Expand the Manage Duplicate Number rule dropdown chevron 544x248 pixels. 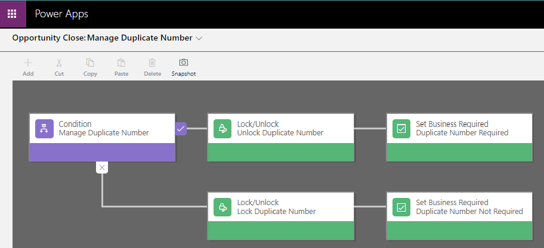point(199,39)
